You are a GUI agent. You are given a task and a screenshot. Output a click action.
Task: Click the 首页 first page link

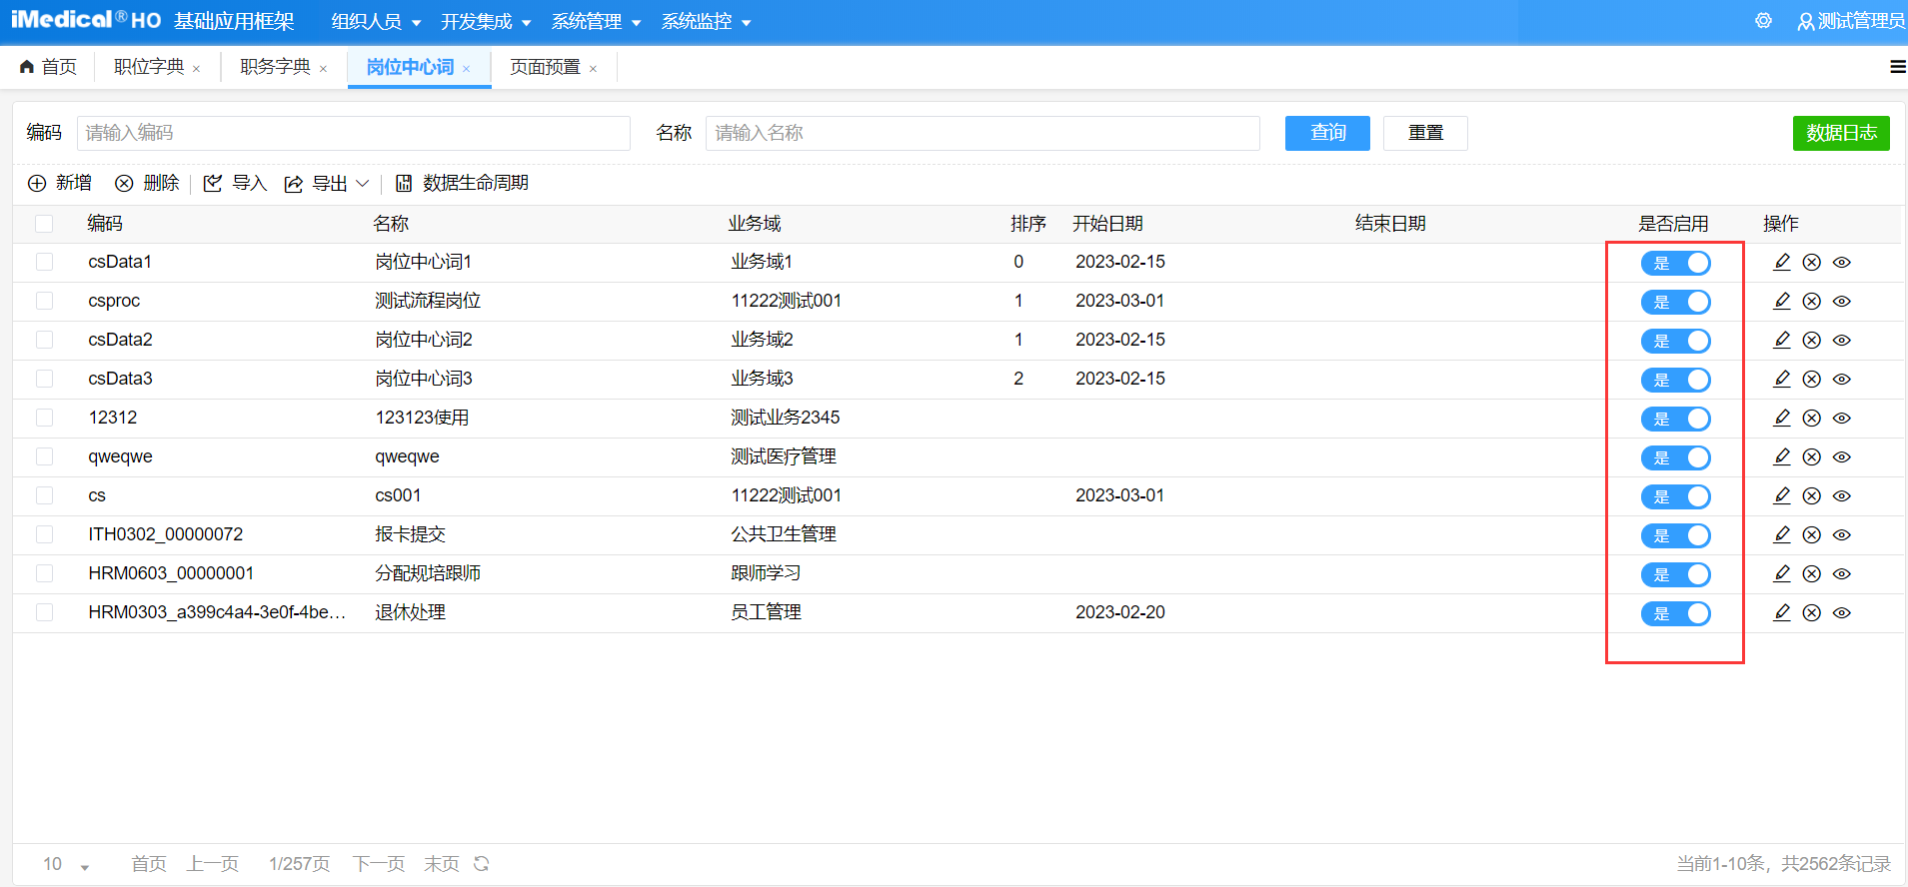point(149,864)
